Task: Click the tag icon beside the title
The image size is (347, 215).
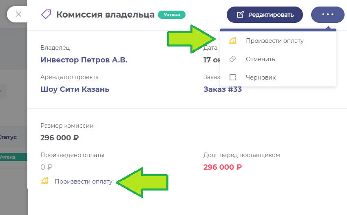Action: [46, 15]
